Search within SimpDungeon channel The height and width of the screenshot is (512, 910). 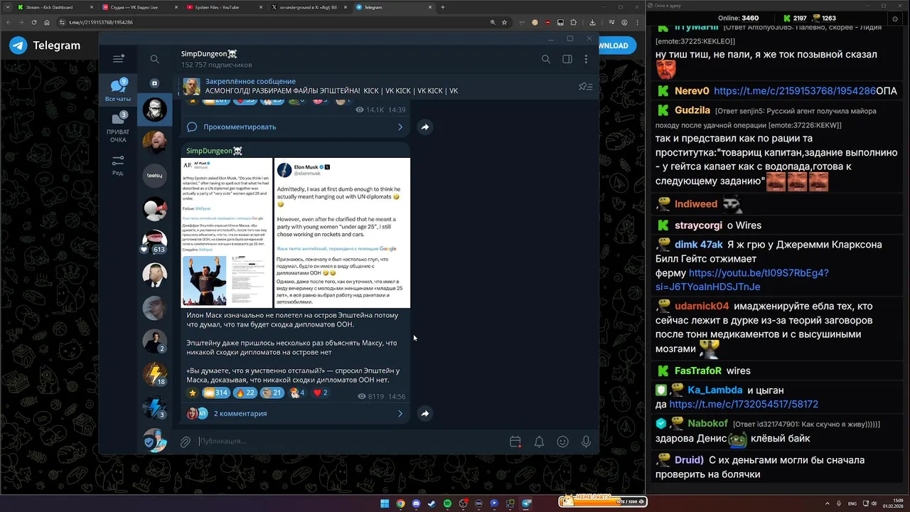(546, 59)
